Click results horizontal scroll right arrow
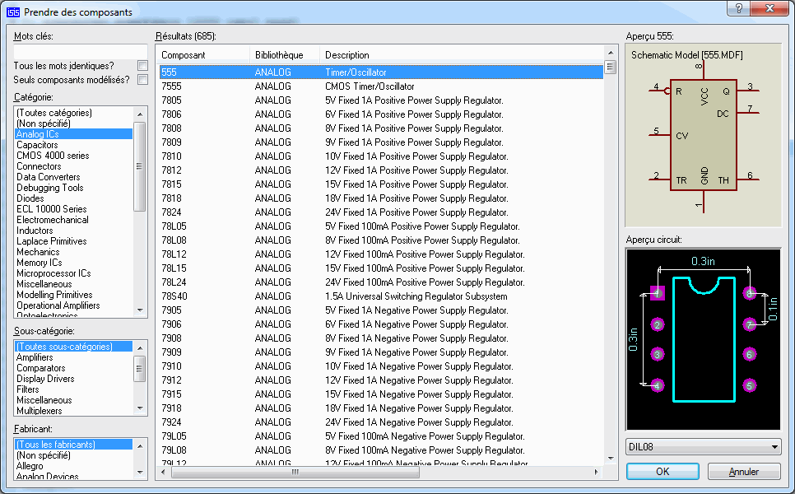The width and height of the screenshot is (795, 494). pyautogui.click(x=596, y=472)
